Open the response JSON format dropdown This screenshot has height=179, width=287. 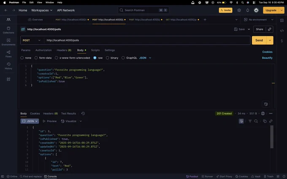[30, 121]
